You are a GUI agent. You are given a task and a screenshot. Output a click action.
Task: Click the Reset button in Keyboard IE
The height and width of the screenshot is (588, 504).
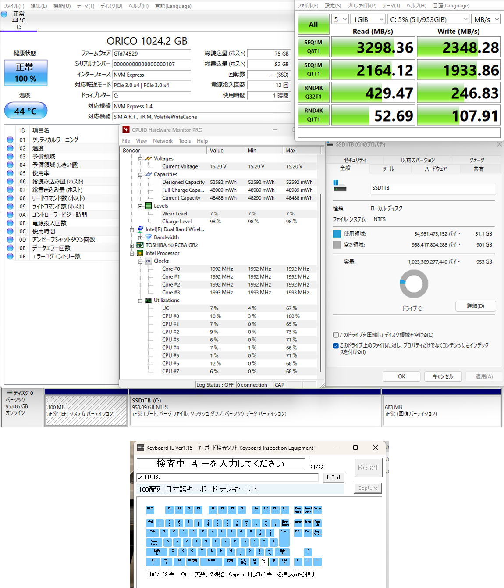pos(368,467)
